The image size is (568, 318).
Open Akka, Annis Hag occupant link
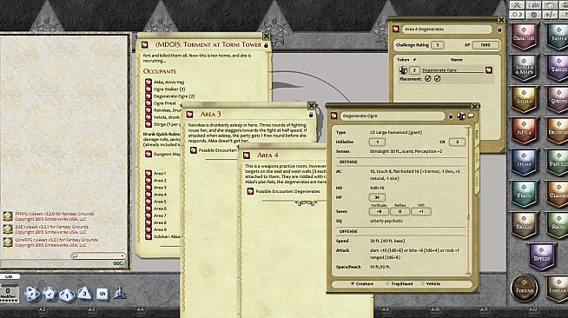(149, 82)
